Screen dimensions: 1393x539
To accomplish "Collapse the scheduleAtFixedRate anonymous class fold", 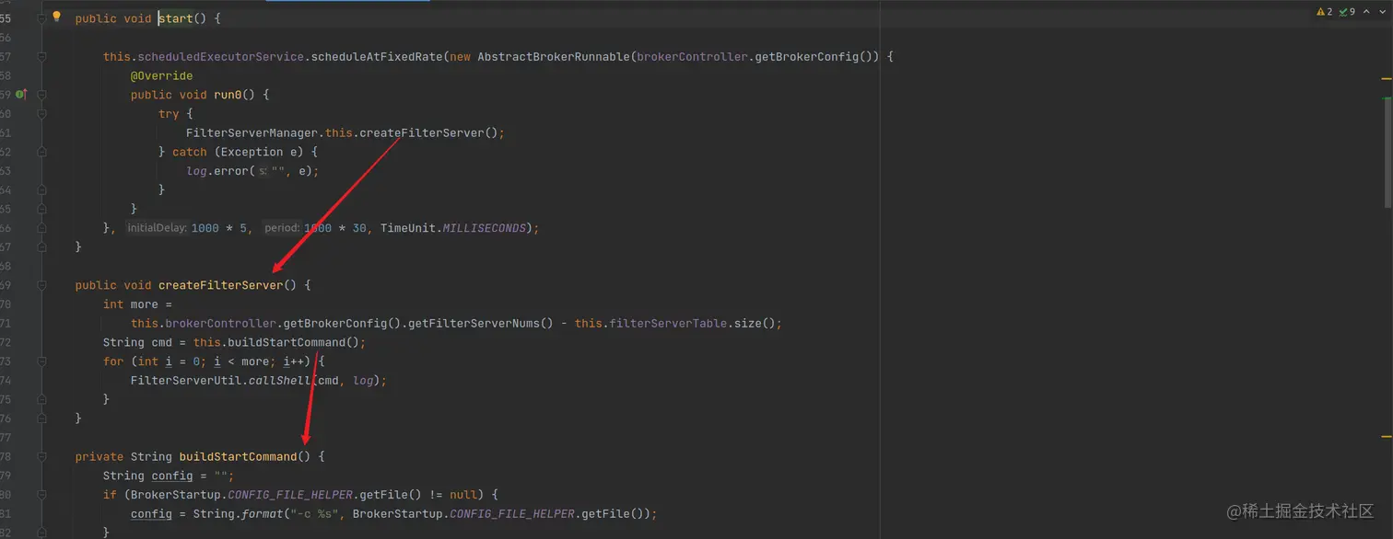I will pyautogui.click(x=41, y=56).
